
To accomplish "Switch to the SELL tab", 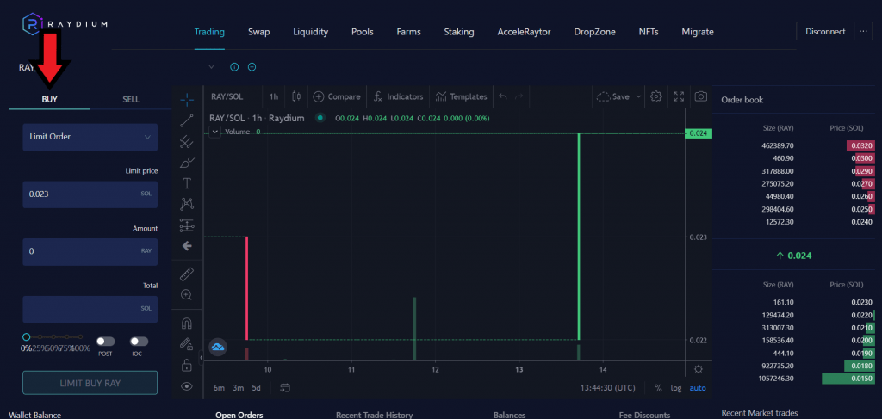I will (131, 100).
